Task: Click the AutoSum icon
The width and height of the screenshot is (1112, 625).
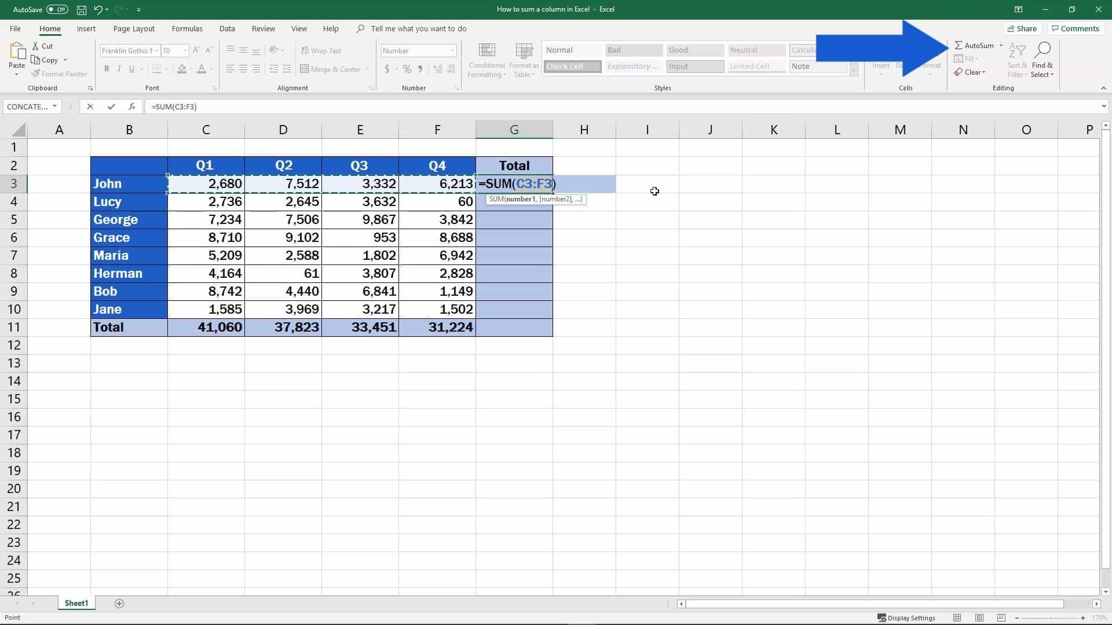Action: (x=959, y=45)
